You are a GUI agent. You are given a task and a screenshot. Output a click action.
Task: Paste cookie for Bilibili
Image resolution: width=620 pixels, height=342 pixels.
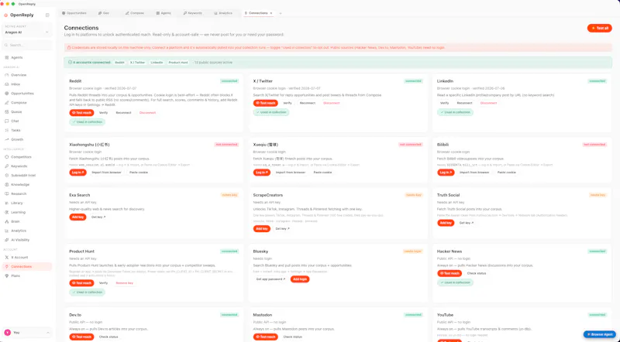(507, 173)
